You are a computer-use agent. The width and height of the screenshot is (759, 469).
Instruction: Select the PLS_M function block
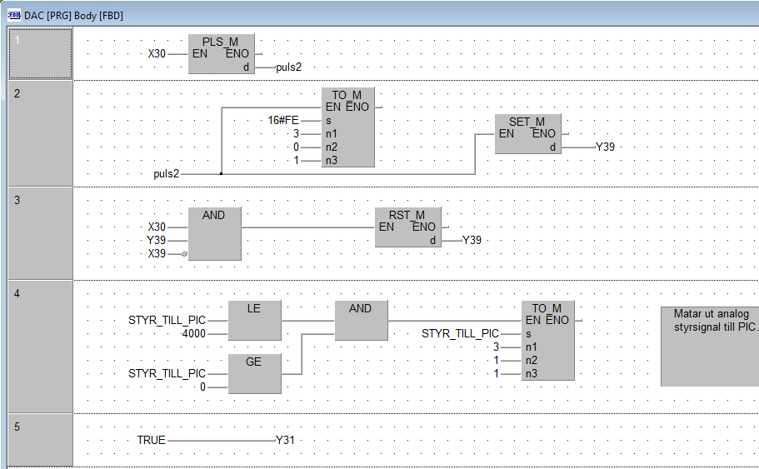click(220, 53)
